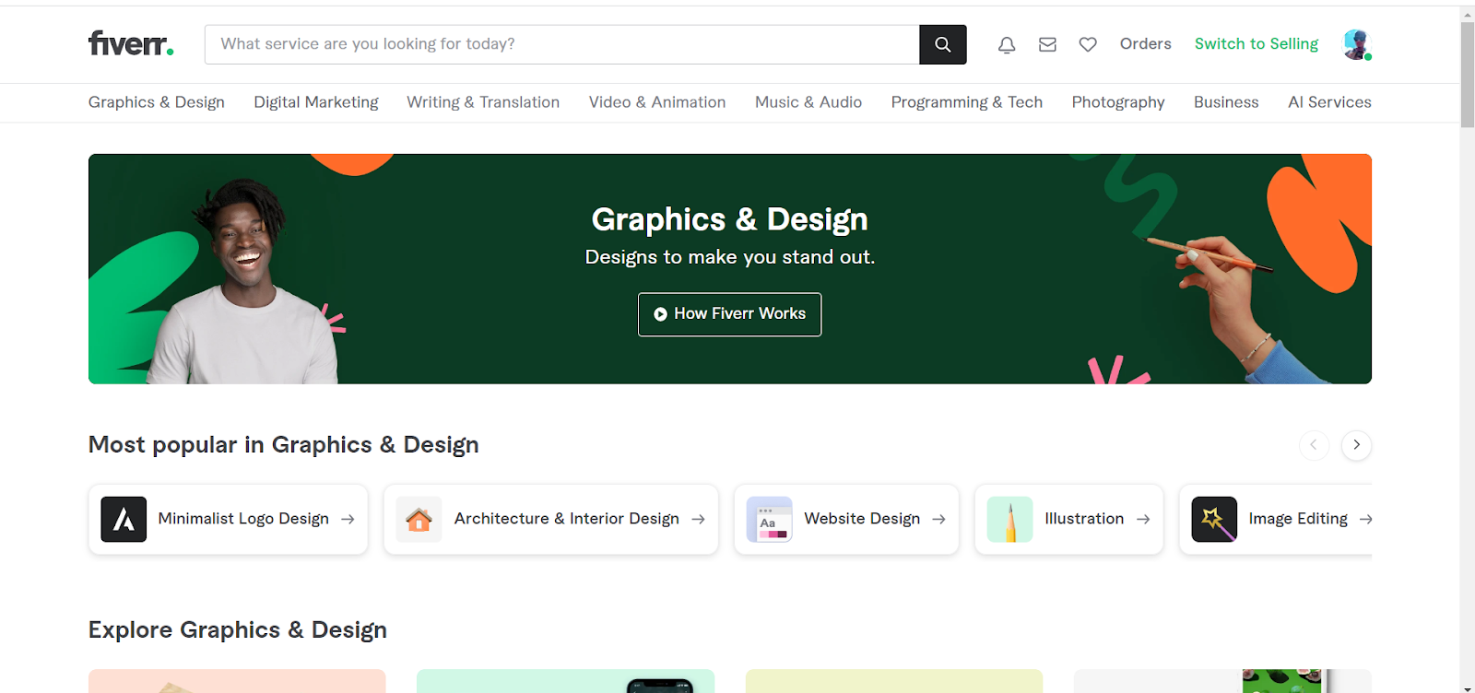Open Minimalist Logo Design
The height and width of the screenshot is (693, 1475).
pos(228,519)
